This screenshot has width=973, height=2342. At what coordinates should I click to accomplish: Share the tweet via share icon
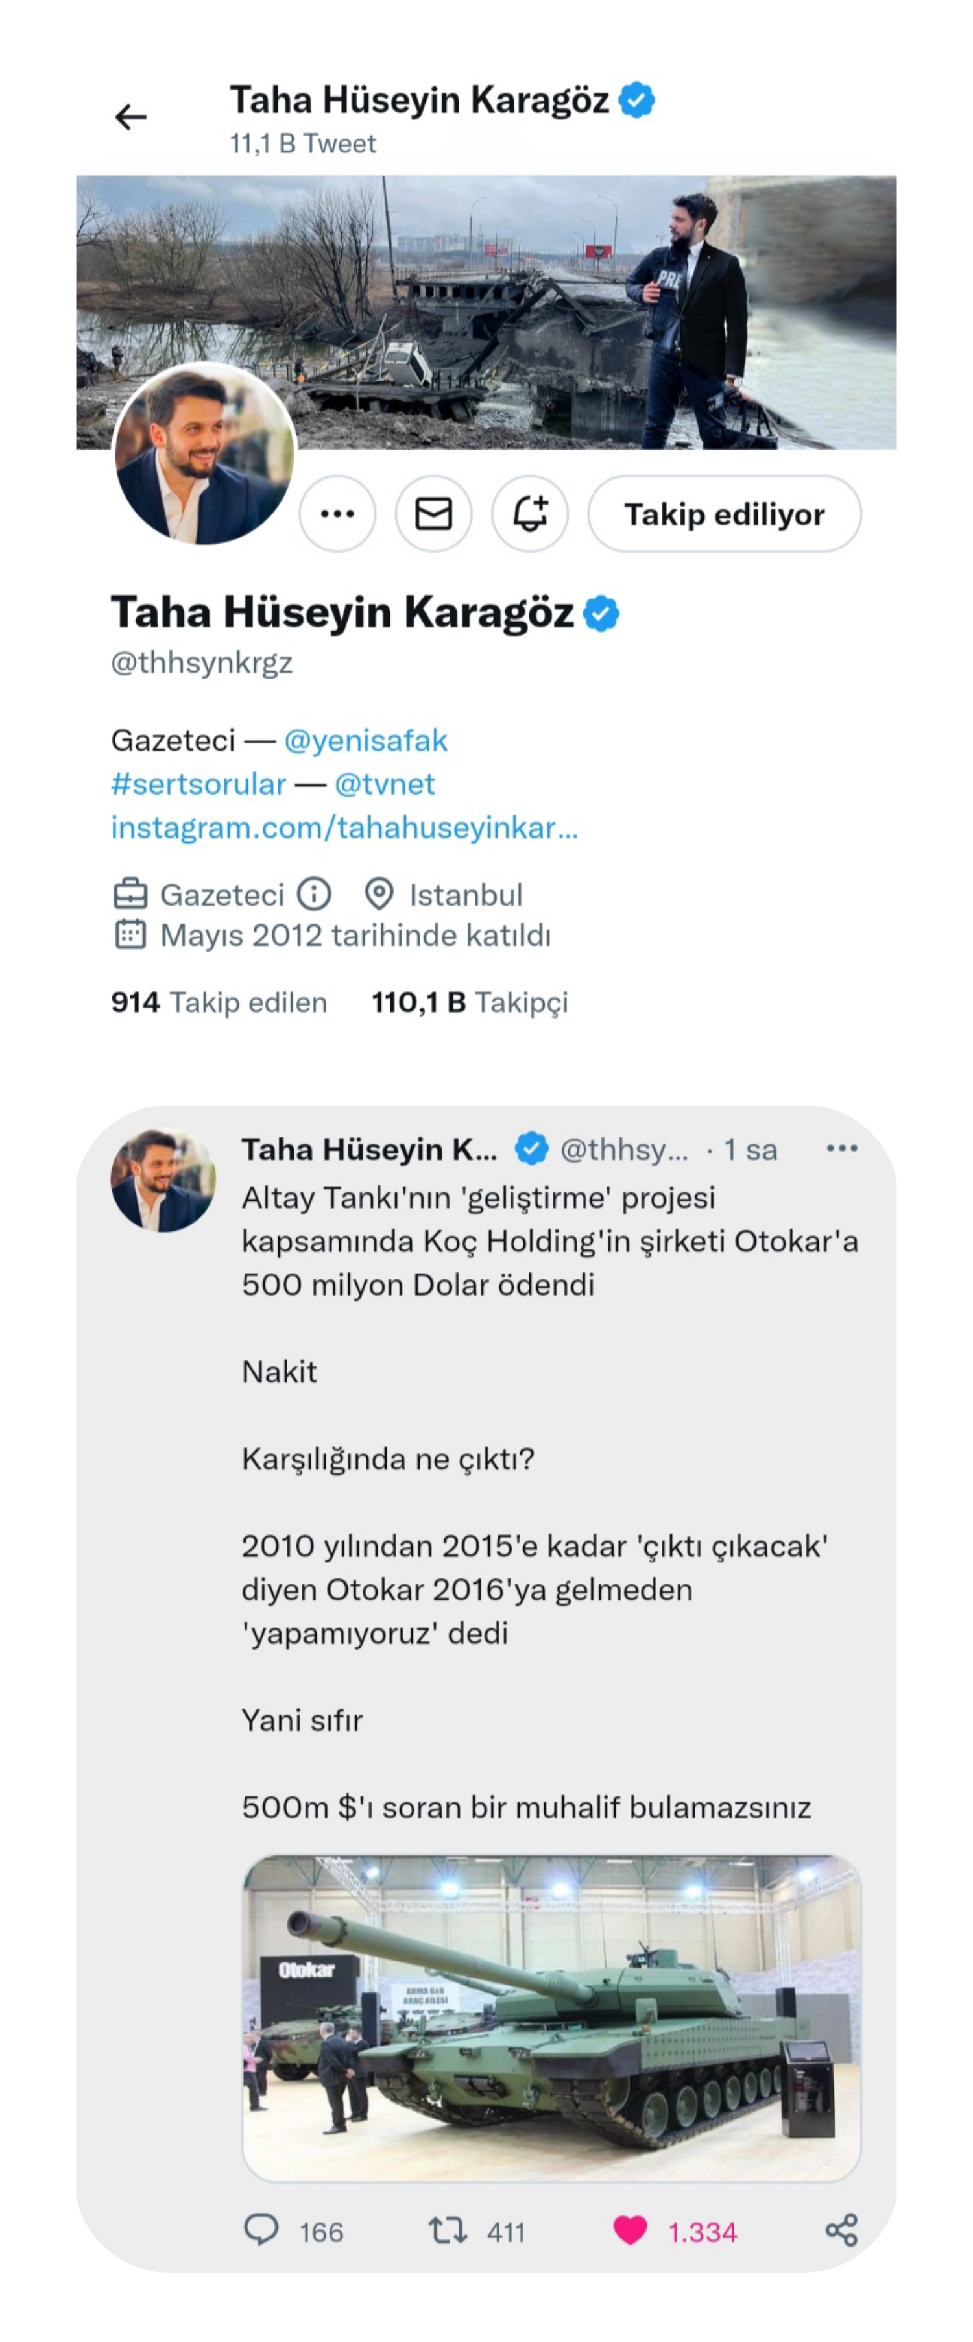click(842, 2230)
